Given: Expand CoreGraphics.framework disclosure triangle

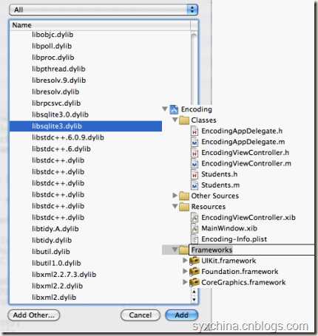Looking at the screenshot, I should coord(185,282).
